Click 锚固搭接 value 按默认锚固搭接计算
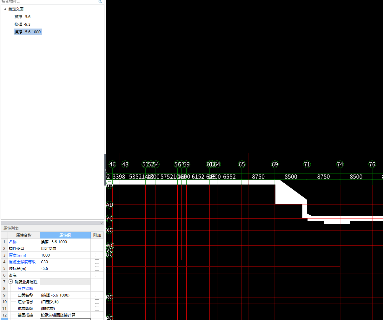This screenshot has width=383, height=320. click(65, 315)
